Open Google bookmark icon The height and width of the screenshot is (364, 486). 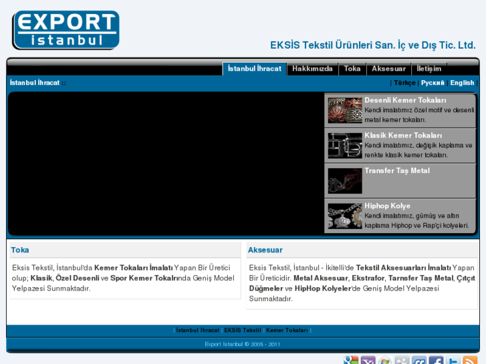coord(351,360)
